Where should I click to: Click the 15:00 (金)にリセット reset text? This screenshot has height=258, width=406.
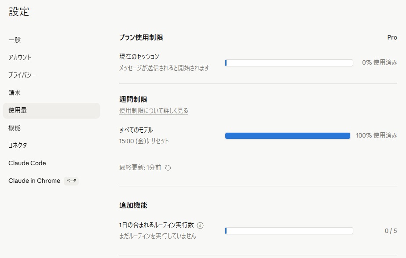coord(144,141)
